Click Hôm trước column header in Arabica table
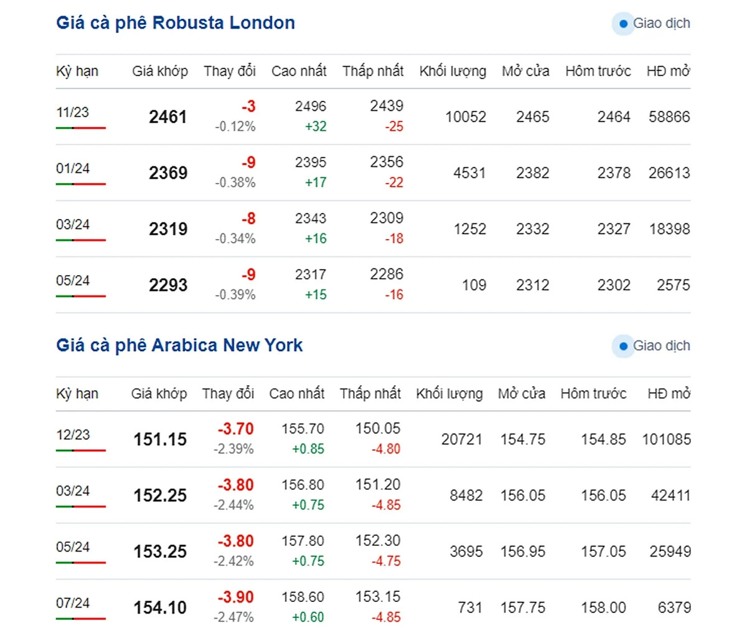Screen dimensions: 747x633 point(593,394)
